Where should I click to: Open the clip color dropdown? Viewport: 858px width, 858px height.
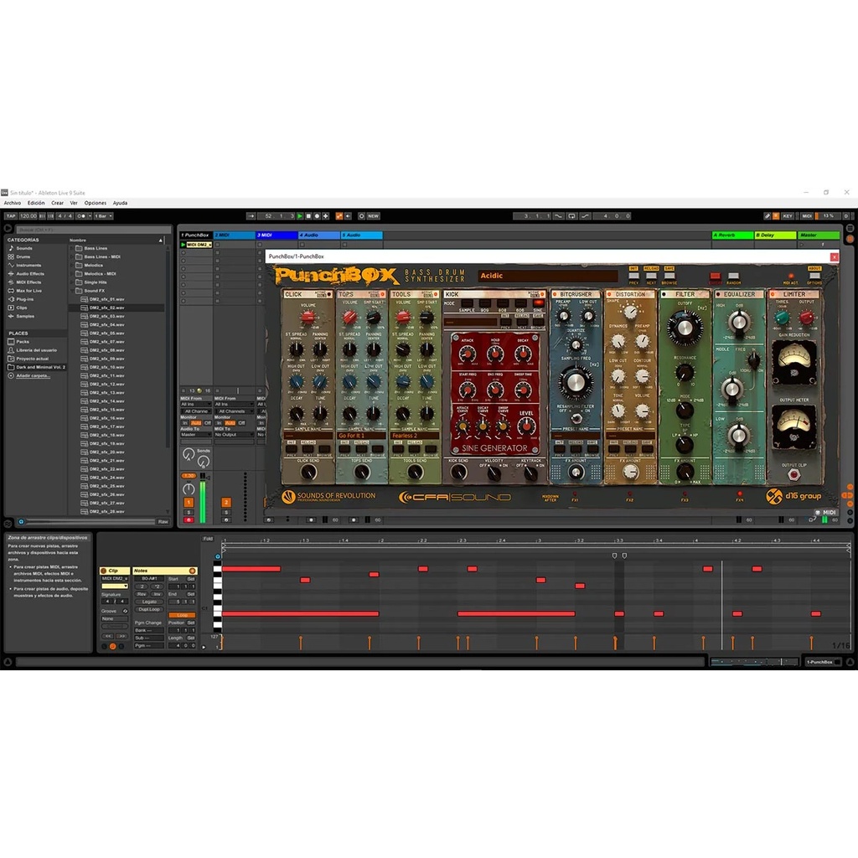pos(114,586)
